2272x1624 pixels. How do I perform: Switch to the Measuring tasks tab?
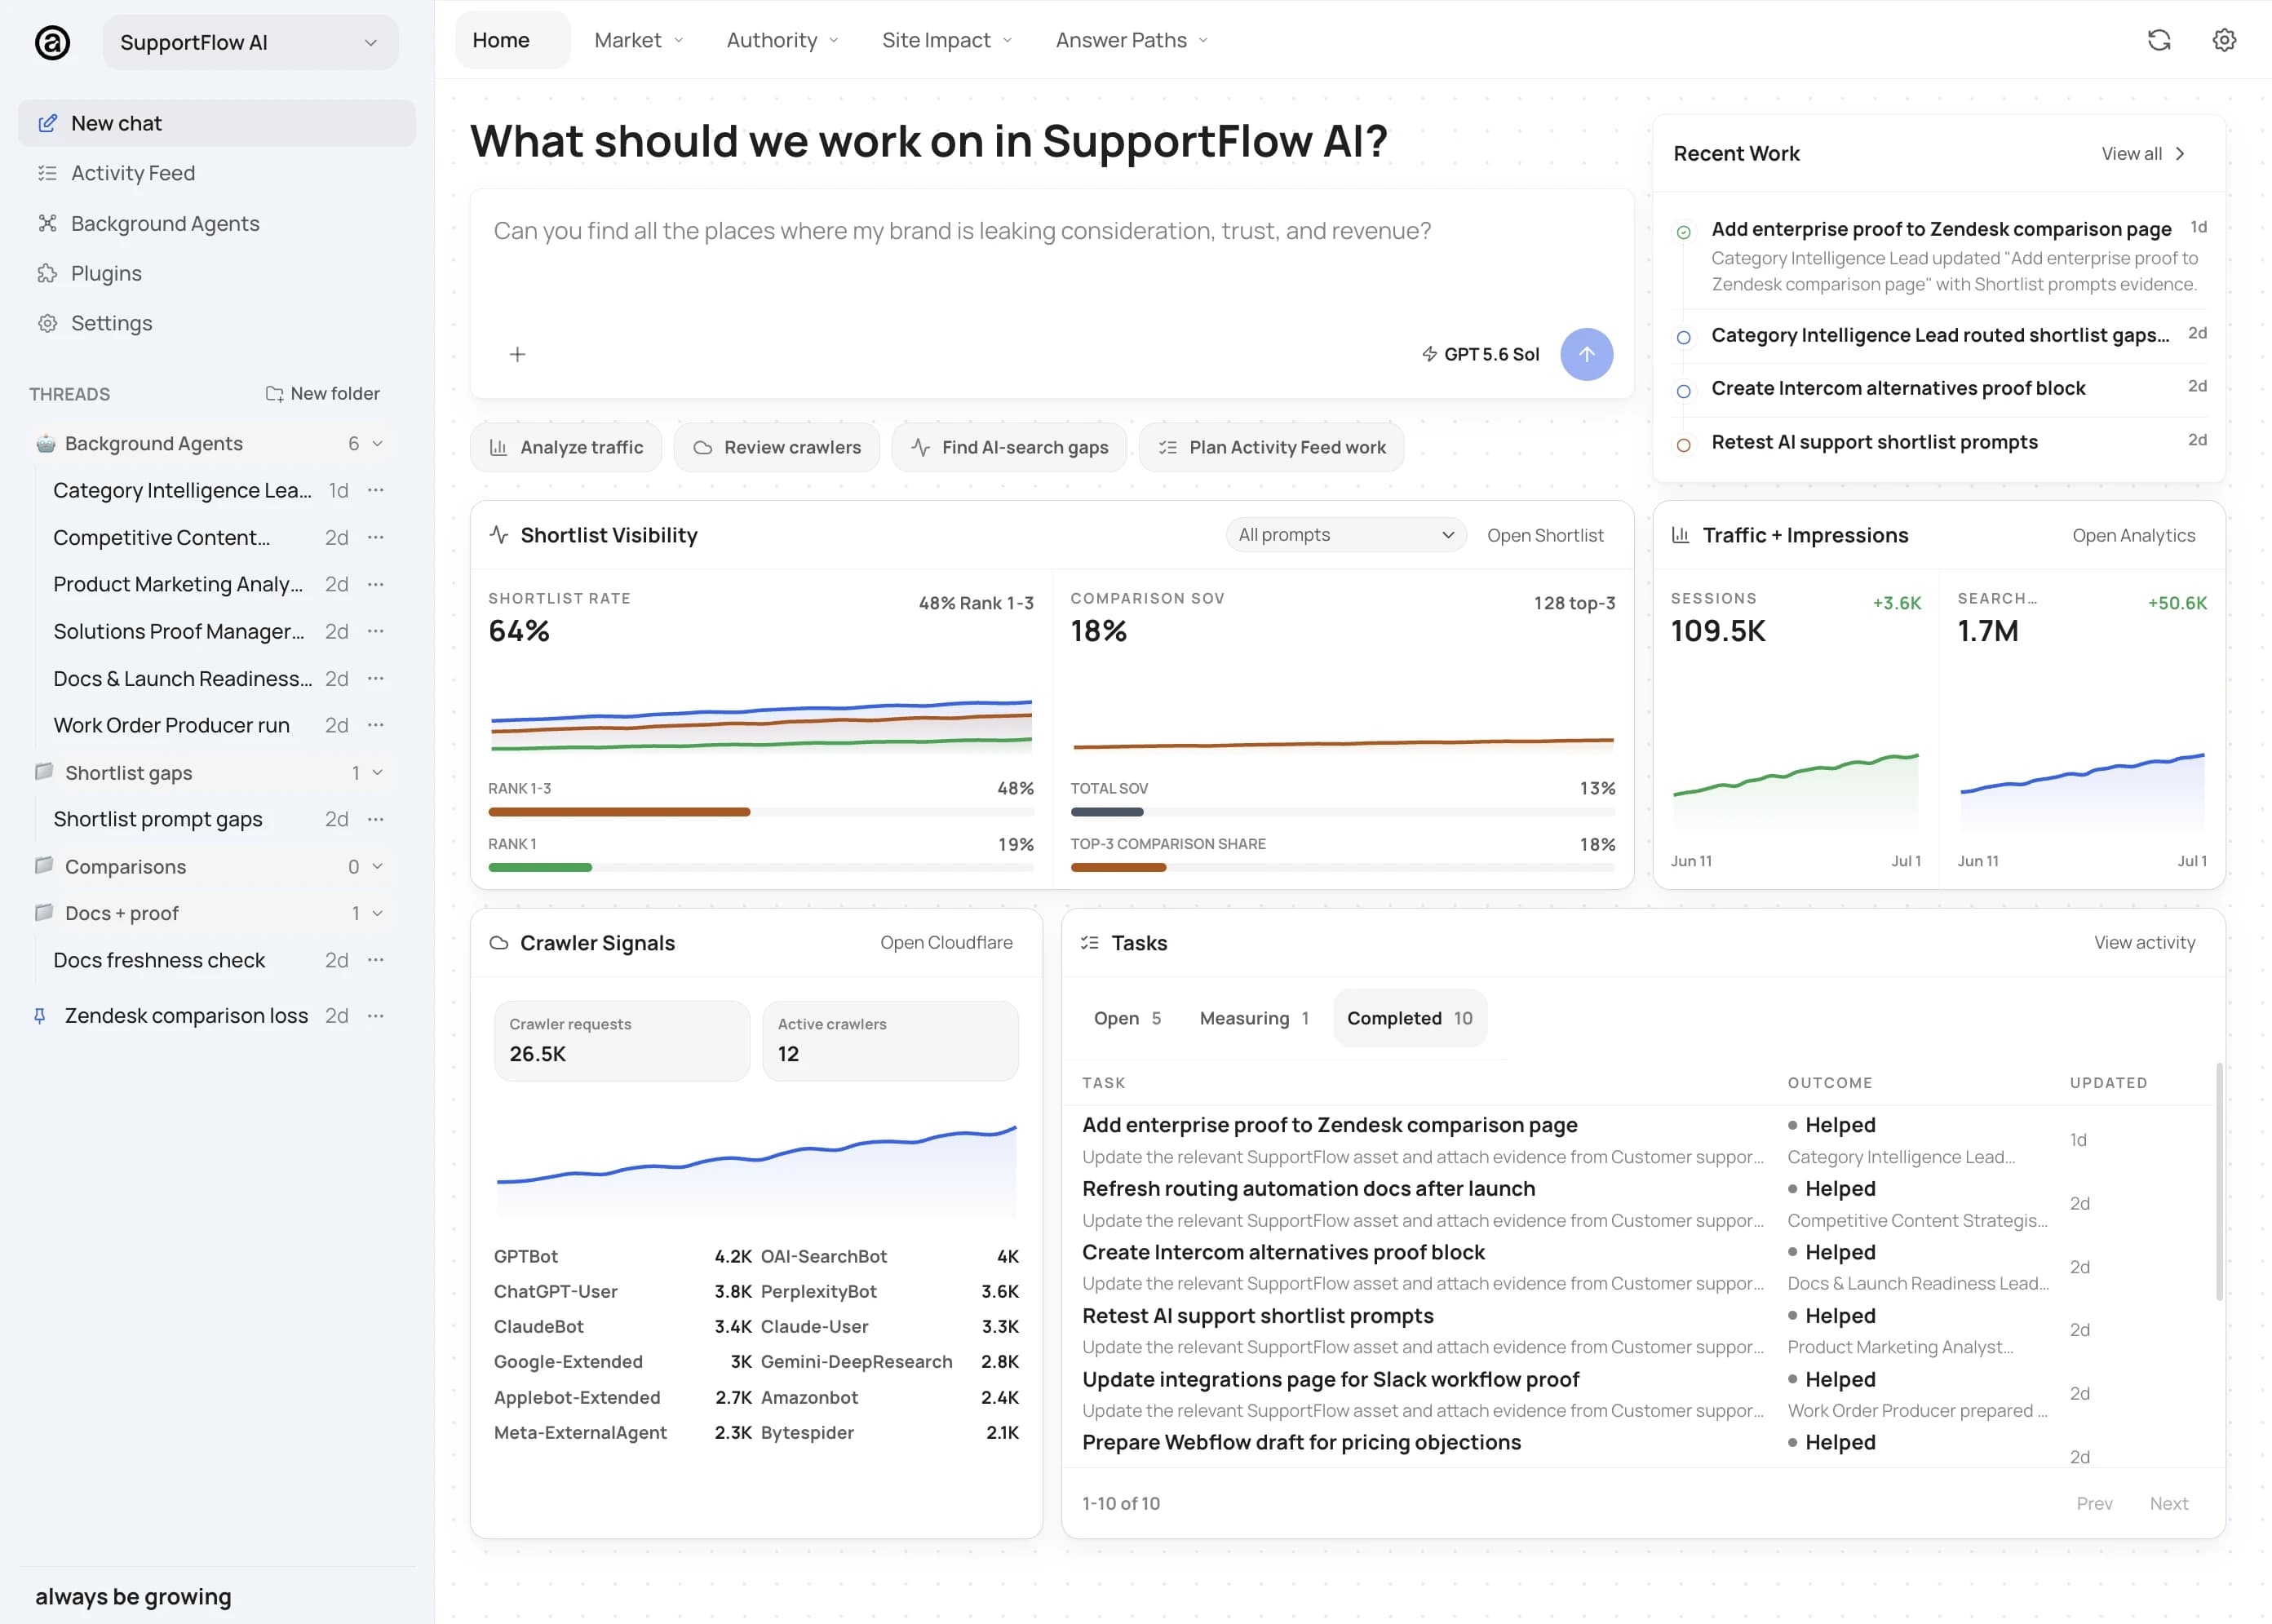pyautogui.click(x=1254, y=1018)
